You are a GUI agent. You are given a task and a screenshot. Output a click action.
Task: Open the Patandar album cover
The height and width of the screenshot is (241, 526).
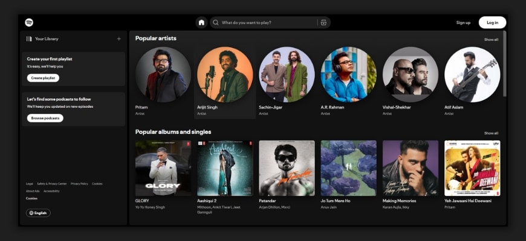287,168
